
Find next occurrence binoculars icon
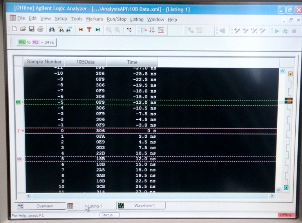(x=69, y=29)
